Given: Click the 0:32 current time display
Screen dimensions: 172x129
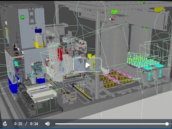Looking at the screenshot, I should [18, 124].
